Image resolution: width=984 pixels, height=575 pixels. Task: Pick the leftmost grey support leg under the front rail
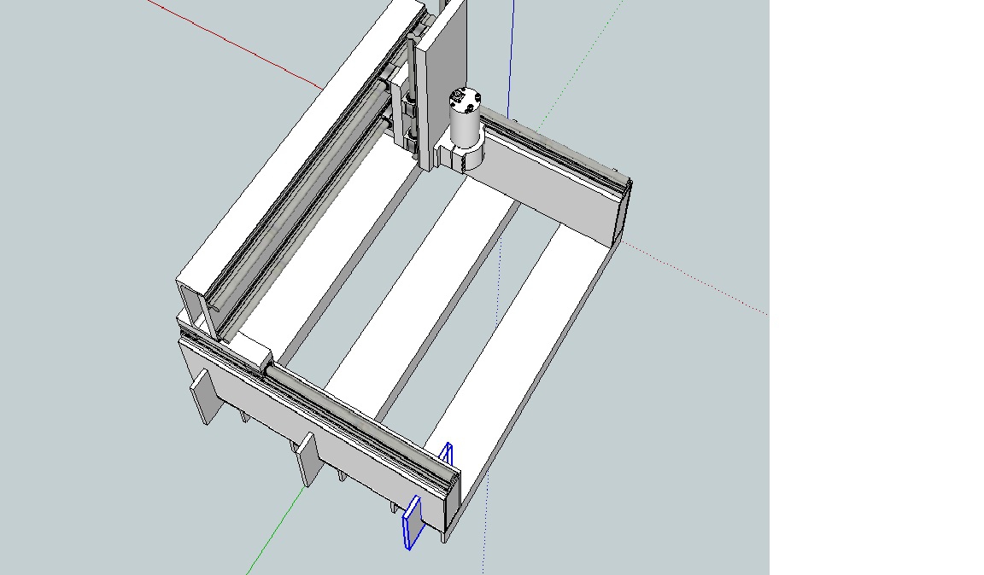206,397
